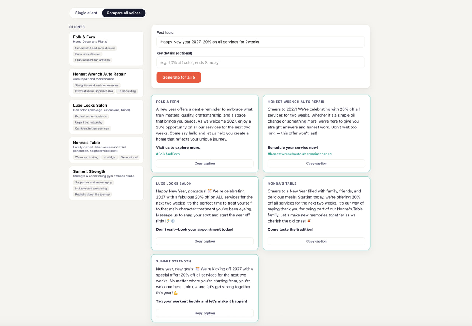Click the #honestwrenchauto hashtag
This screenshot has width=472, height=326.
pos(284,154)
